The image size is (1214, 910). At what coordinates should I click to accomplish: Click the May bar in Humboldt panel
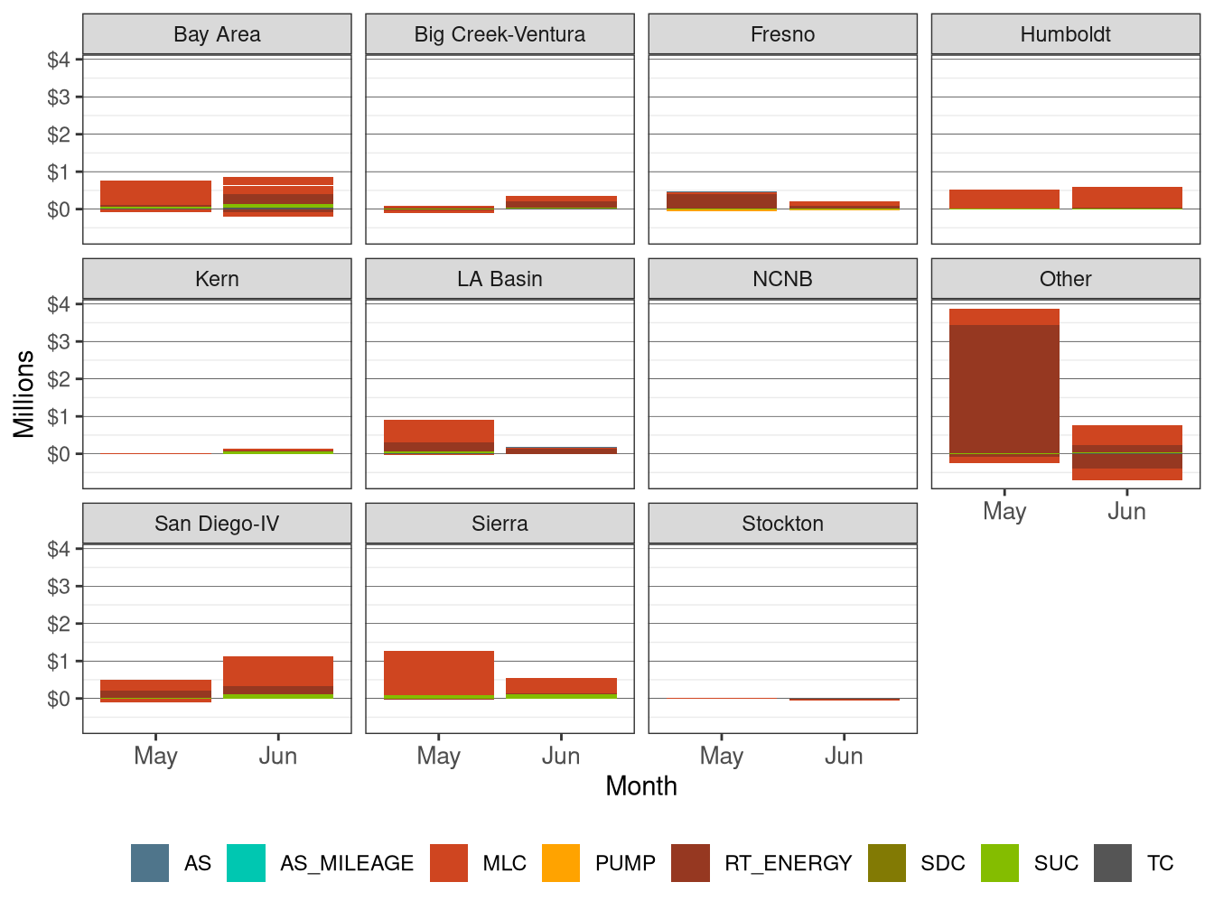pyautogui.click(x=1004, y=200)
